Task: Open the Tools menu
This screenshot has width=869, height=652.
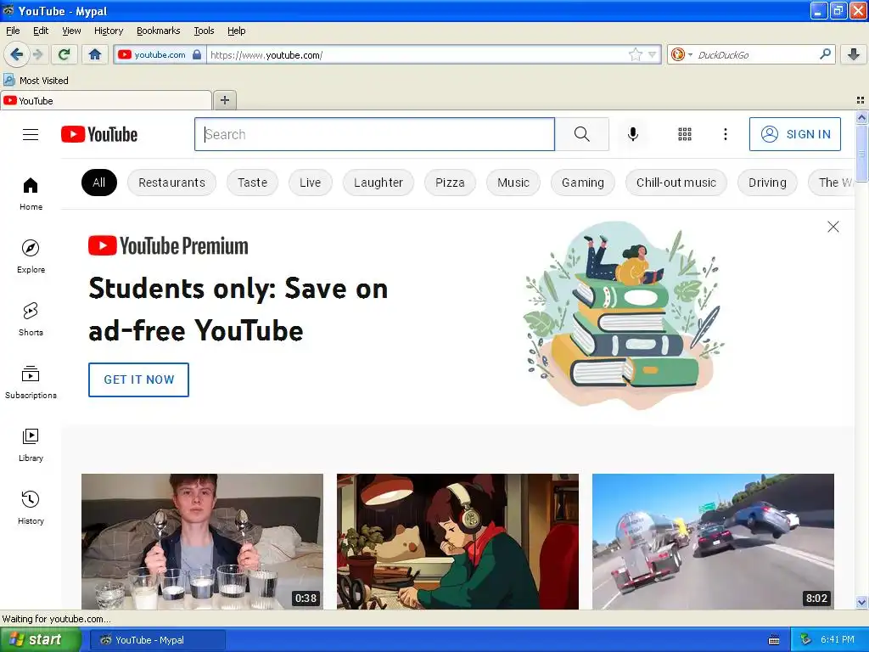Action: tap(204, 31)
